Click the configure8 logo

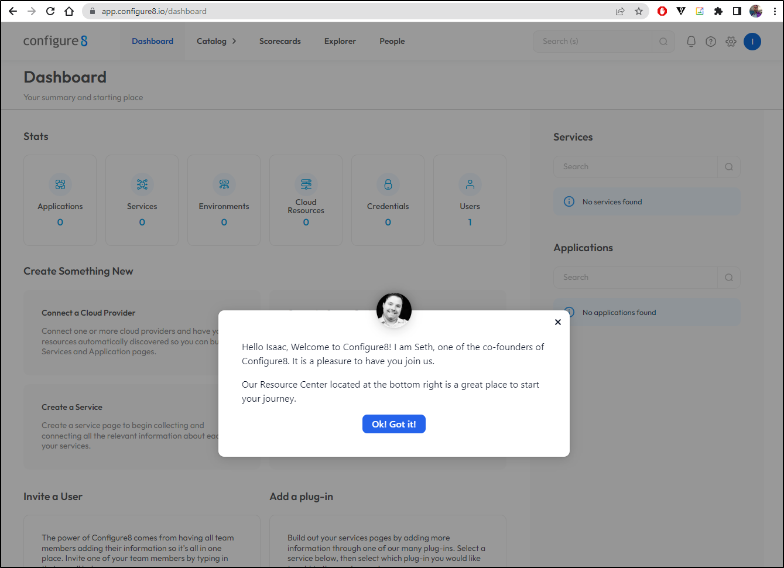[x=56, y=41]
